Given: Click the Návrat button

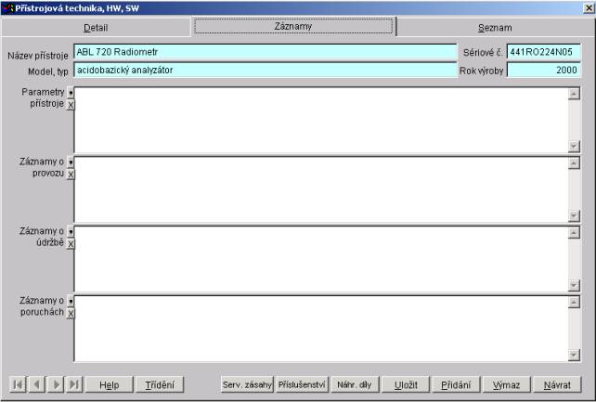Looking at the screenshot, I should [x=557, y=384].
